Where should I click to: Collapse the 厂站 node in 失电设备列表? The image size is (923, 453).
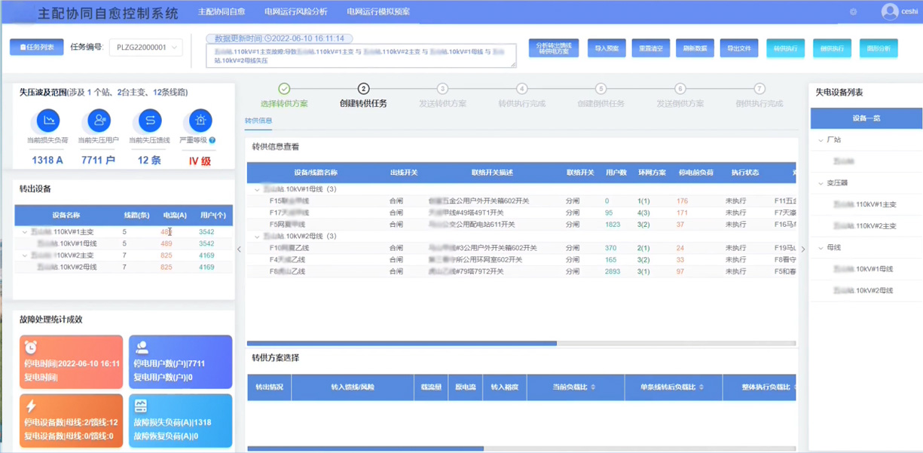pyautogui.click(x=821, y=140)
